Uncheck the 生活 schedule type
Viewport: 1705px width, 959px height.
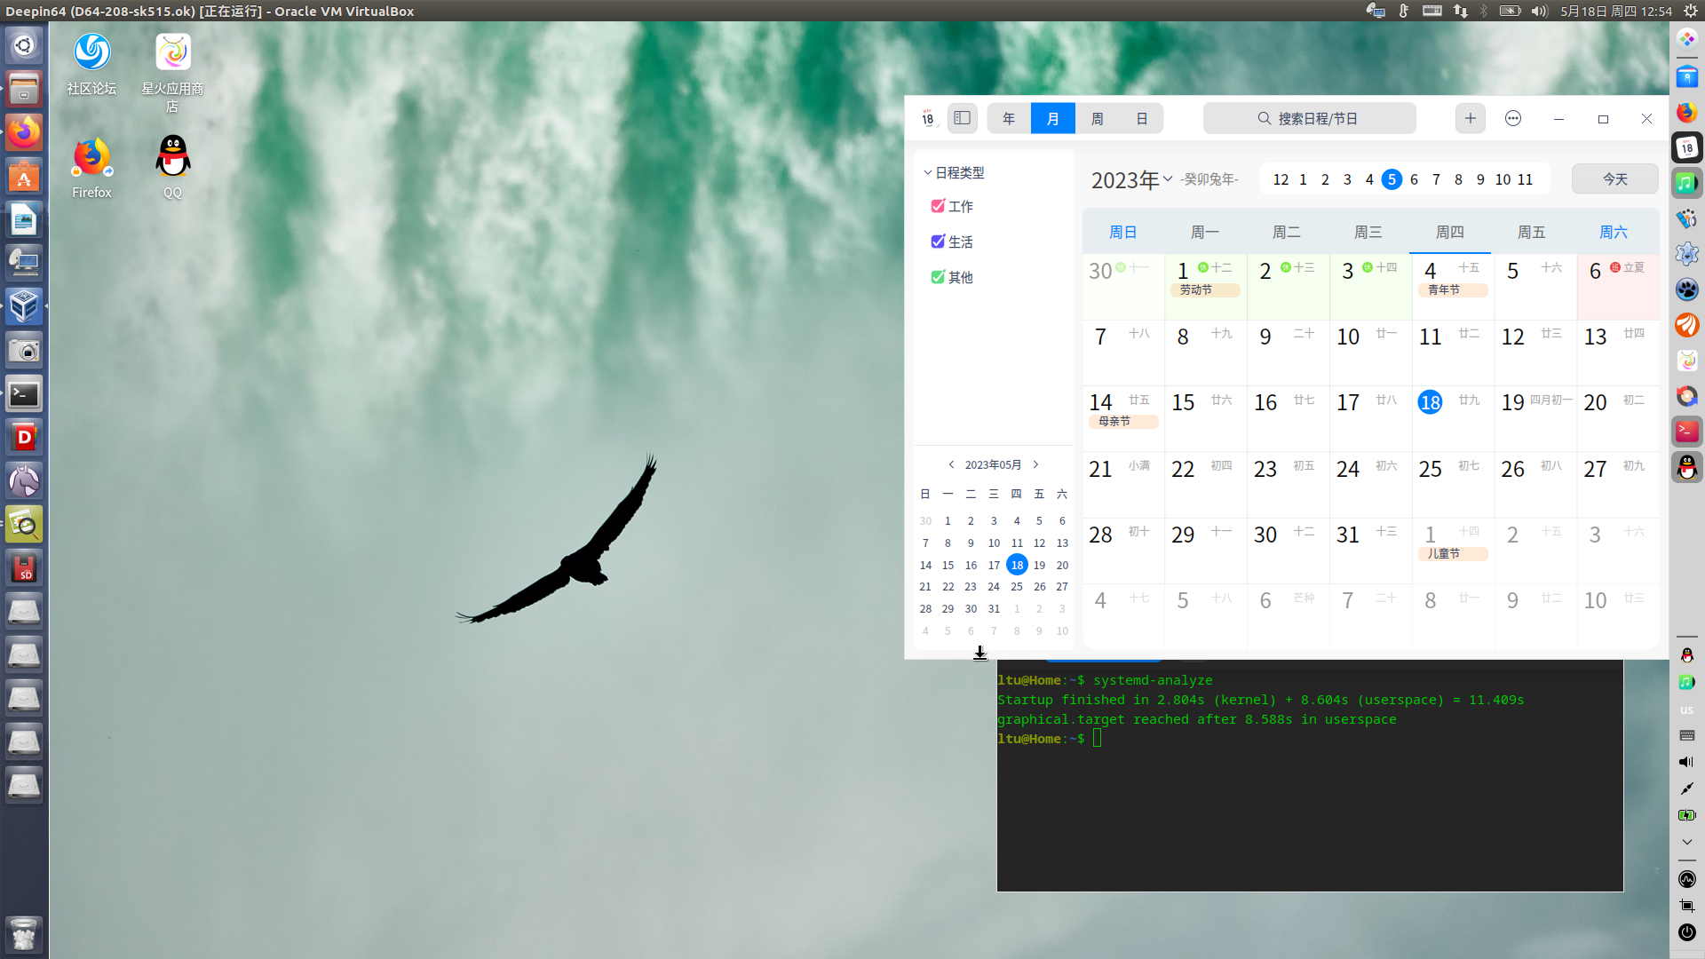click(x=938, y=242)
